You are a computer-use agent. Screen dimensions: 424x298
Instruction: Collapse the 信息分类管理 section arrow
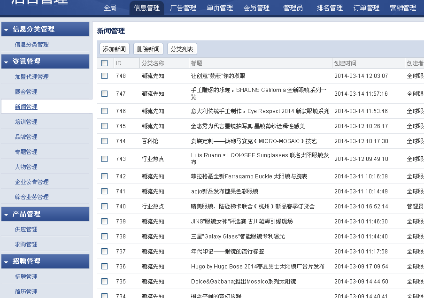(x=6, y=30)
